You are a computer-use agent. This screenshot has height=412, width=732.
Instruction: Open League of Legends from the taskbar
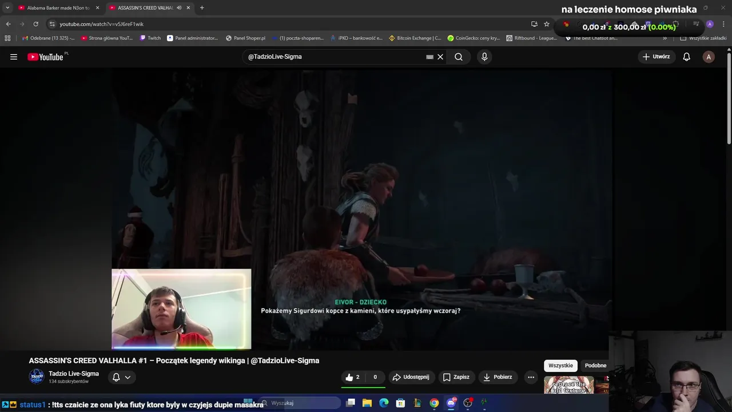pyautogui.click(x=417, y=403)
